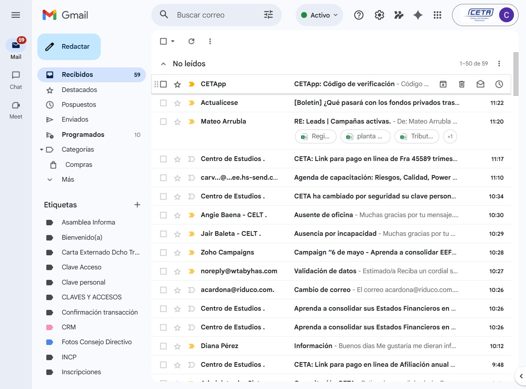Click the blue Fotos Consejo Directivo label icon
Viewport: 526px width, 389px height.
pyautogui.click(x=50, y=342)
